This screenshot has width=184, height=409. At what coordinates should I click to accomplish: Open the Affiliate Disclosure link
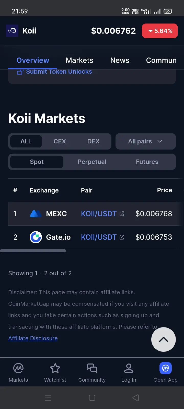[x=33, y=338]
